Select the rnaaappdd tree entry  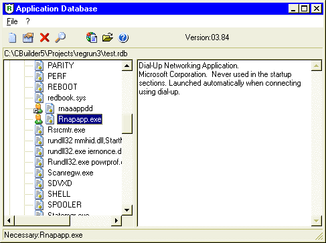(x=76, y=108)
